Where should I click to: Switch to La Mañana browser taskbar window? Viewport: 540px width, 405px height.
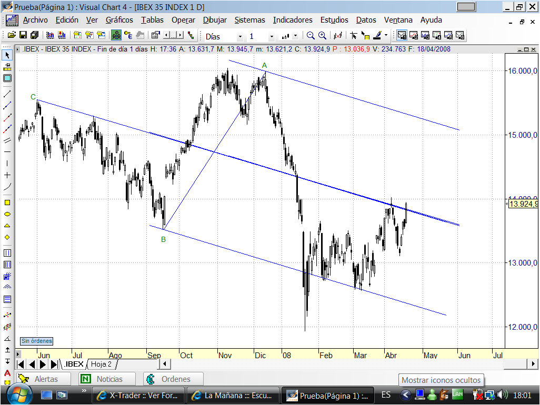click(233, 396)
